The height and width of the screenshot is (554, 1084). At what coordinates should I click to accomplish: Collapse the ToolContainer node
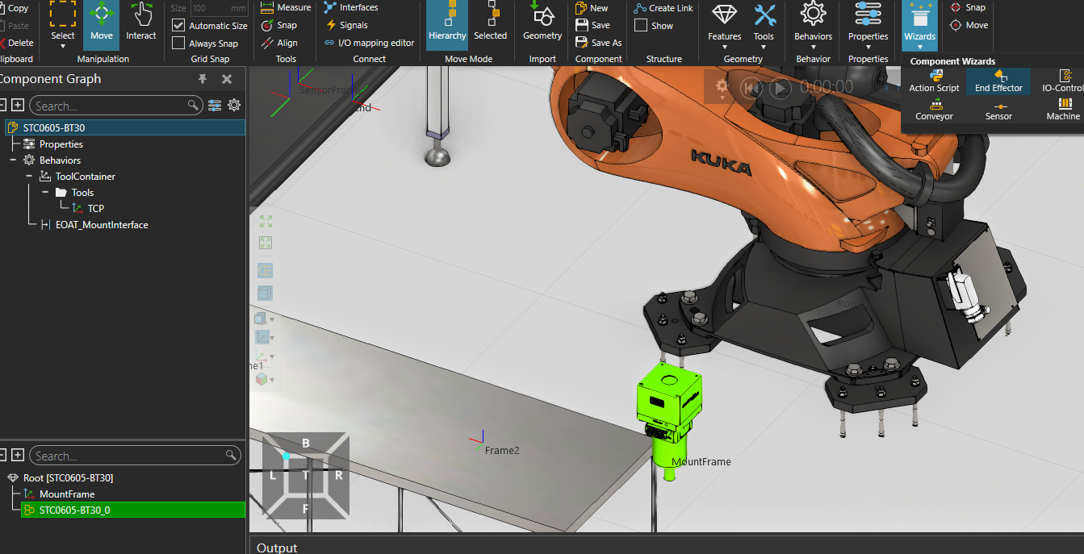point(29,177)
